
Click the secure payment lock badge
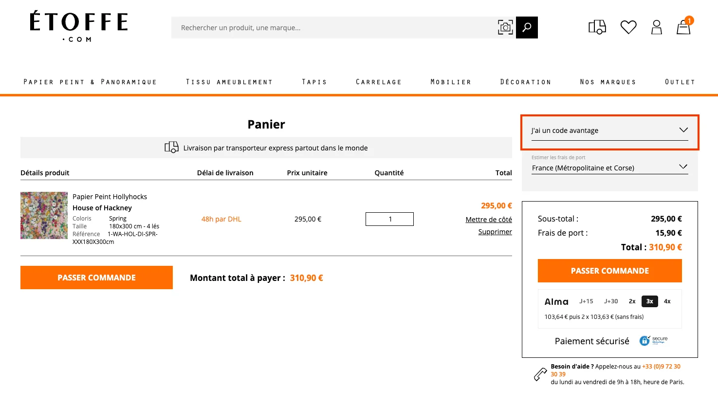[x=653, y=340]
